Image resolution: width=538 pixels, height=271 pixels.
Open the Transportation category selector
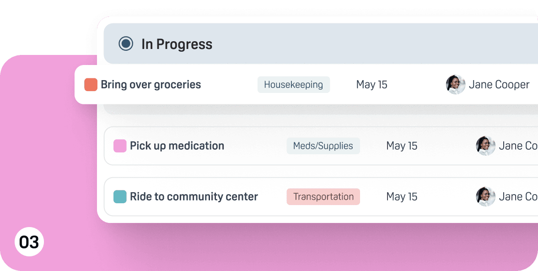point(323,196)
